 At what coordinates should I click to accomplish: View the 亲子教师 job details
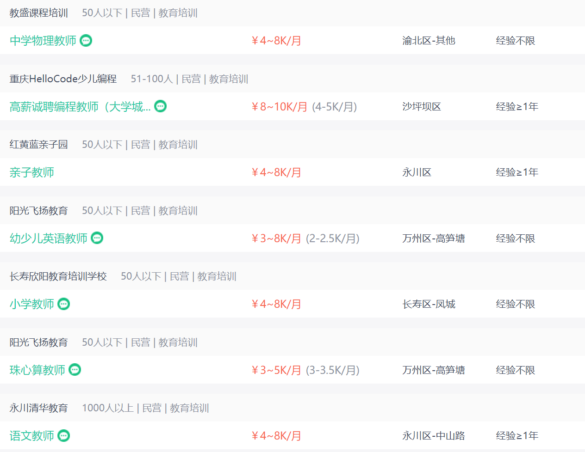tap(32, 172)
